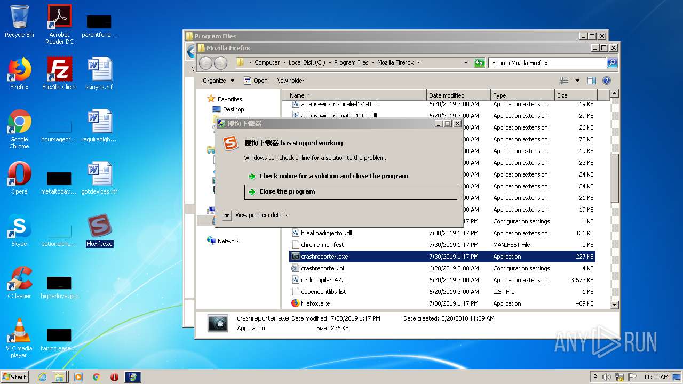Select dependentlibs.list file

[x=443, y=292]
